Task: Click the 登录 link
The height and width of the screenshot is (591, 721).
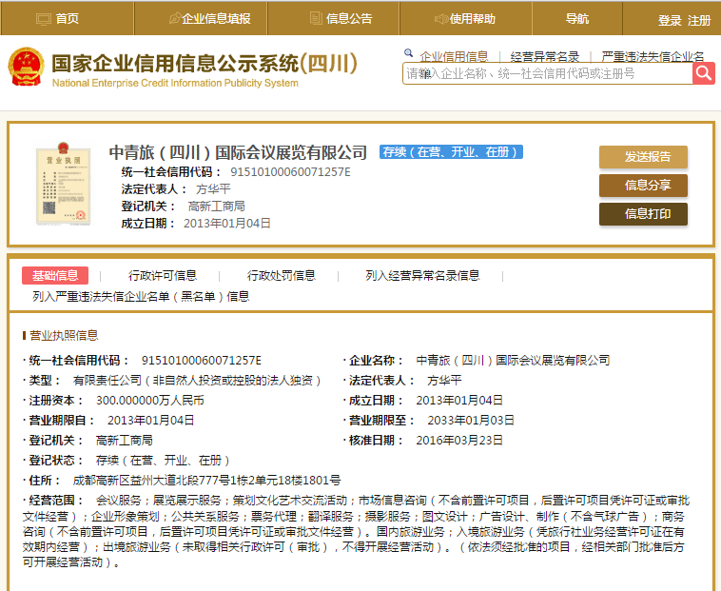Action: (670, 20)
